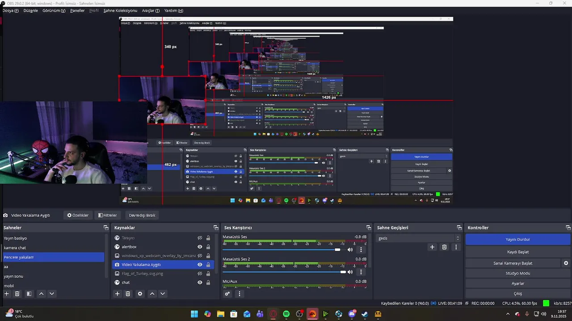Add a new scene with the plus icon in Sahneler
Image resolution: width=572 pixels, height=321 pixels.
(6, 294)
